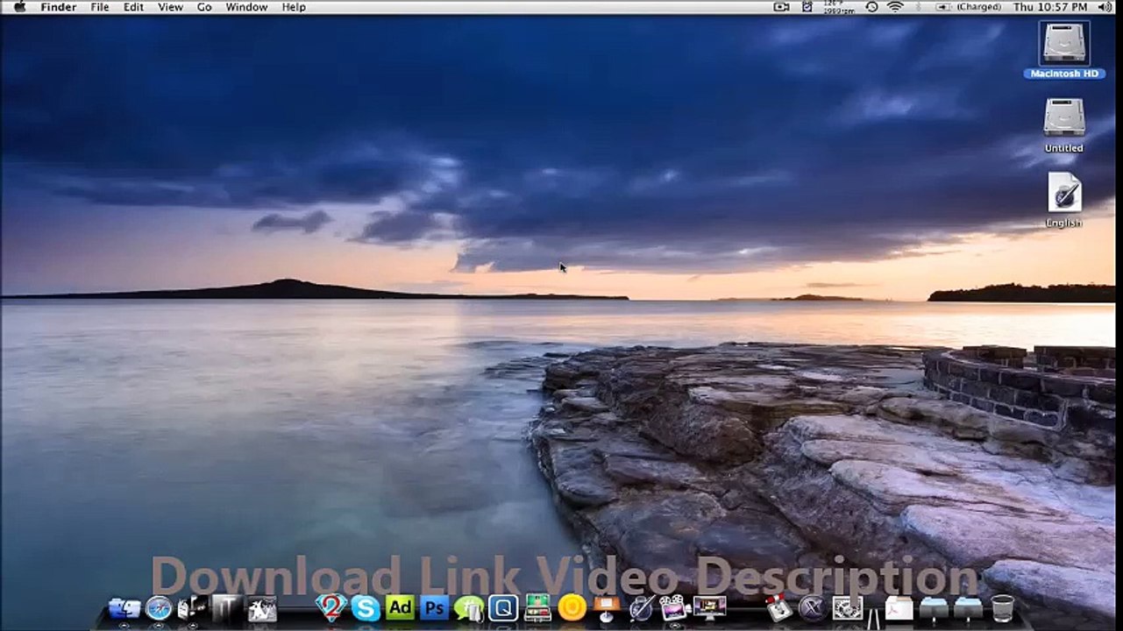The height and width of the screenshot is (631, 1123).
Task: Click the battery Charged indicator
Action: pyautogui.click(x=968, y=7)
